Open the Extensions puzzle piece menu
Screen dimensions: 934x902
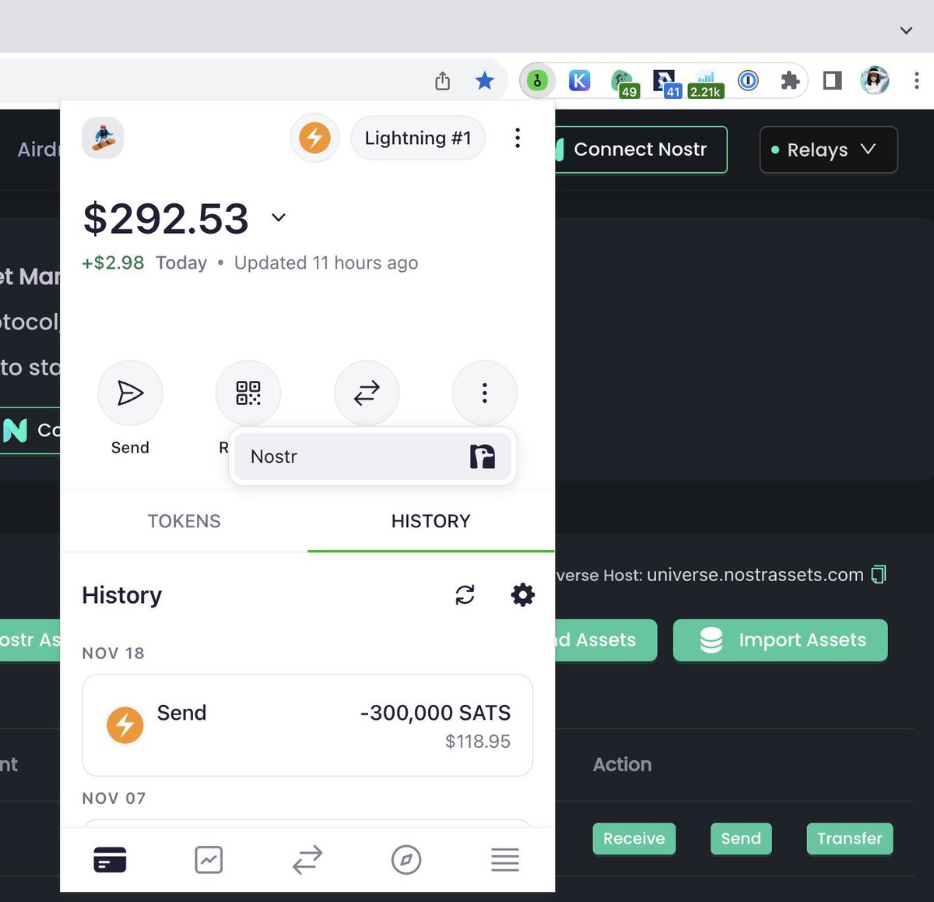790,80
